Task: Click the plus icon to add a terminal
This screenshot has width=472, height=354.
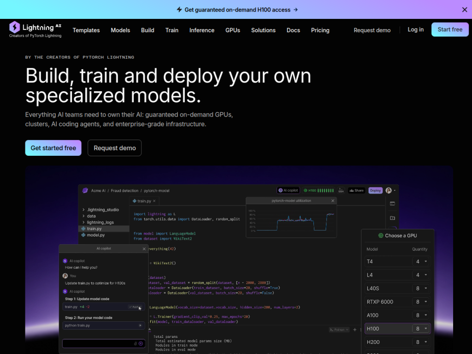Action: [x=354, y=330]
